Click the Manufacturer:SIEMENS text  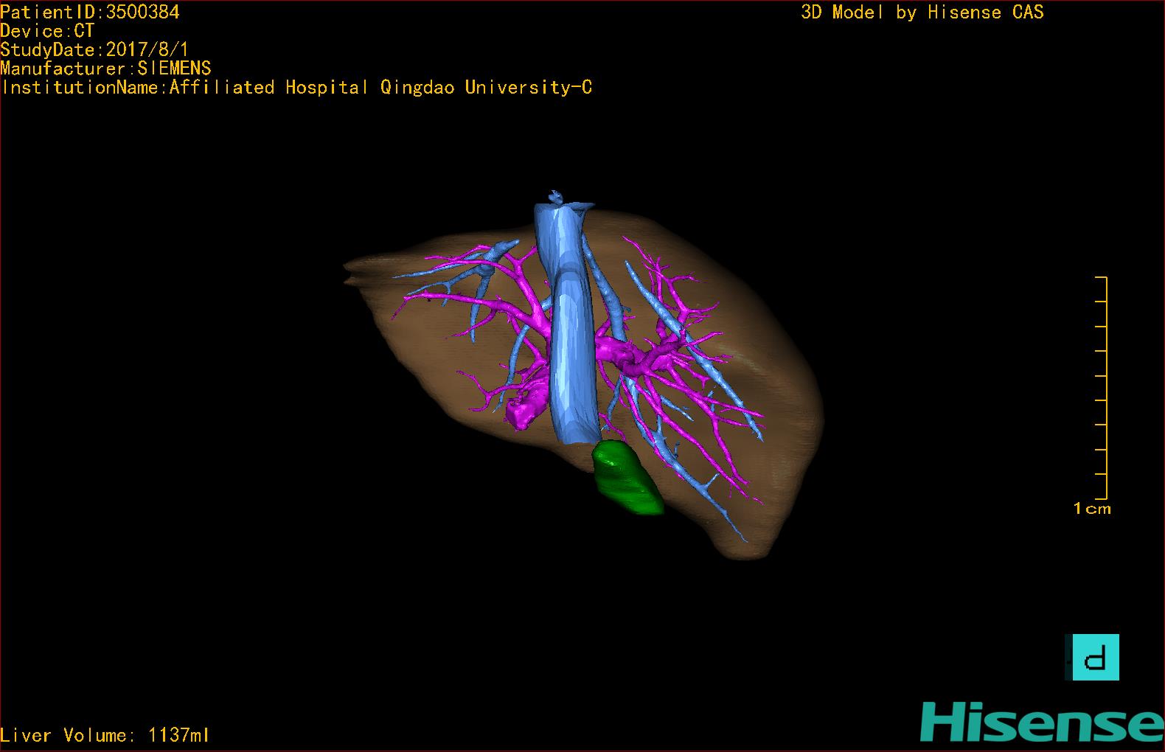click(x=105, y=69)
